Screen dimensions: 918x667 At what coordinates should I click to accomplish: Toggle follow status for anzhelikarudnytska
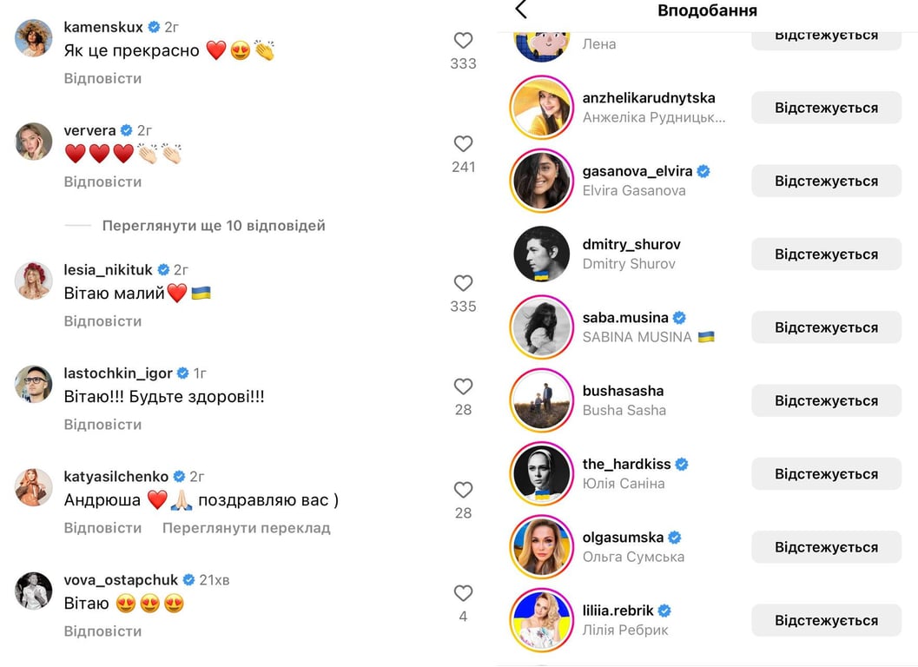click(x=826, y=108)
